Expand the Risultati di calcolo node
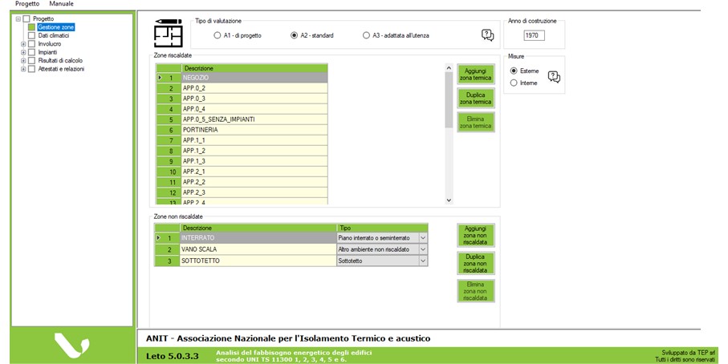Screen dimensions: 728x364 click(23, 60)
